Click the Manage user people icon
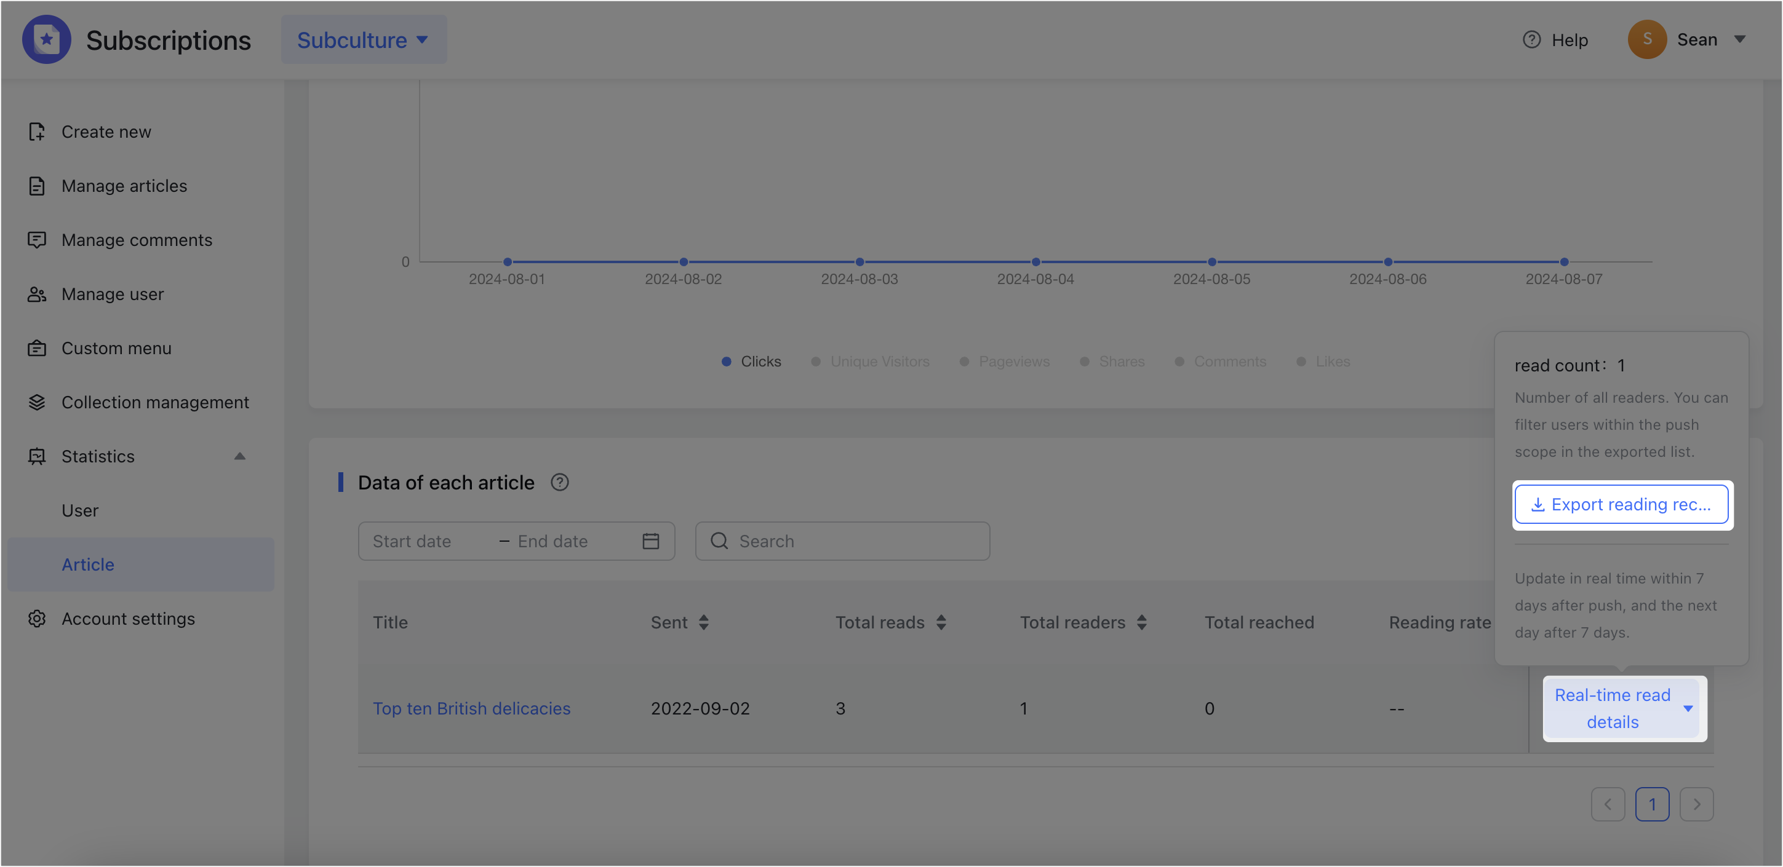This screenshot has width=1783, height=867. click(37, 294)
